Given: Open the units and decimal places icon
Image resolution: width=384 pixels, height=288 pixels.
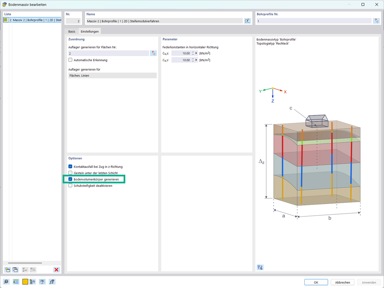Looking at the screenshot, I should [x=16, y=282].
